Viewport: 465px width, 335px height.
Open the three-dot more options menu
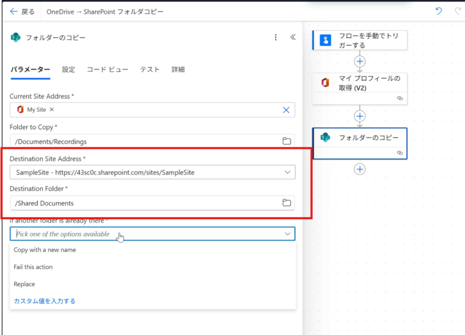pyautogui.click(x=276, y=38)
